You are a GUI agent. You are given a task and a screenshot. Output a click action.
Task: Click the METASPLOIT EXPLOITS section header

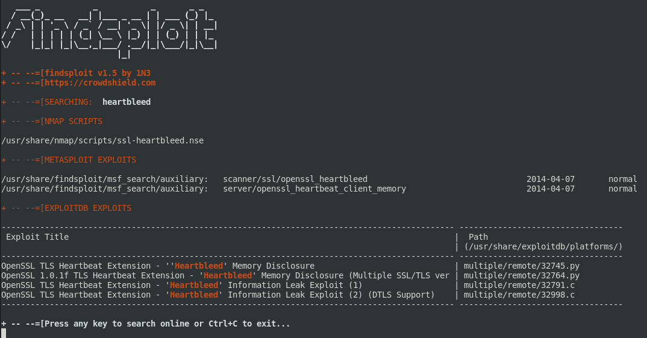pos(90,160)
